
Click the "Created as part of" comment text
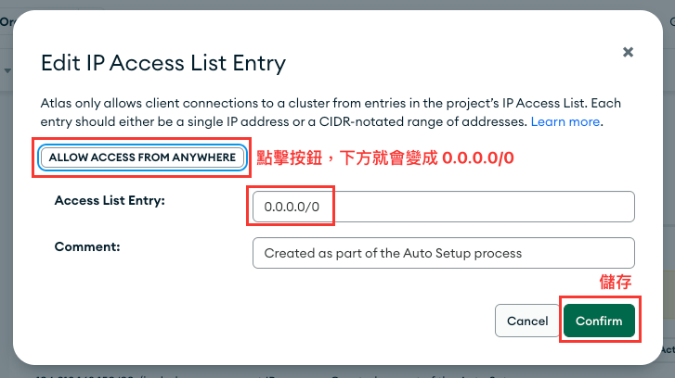point(393,252)
